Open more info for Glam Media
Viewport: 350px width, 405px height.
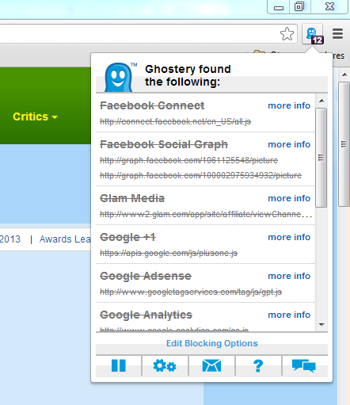[x=289, y=198]
